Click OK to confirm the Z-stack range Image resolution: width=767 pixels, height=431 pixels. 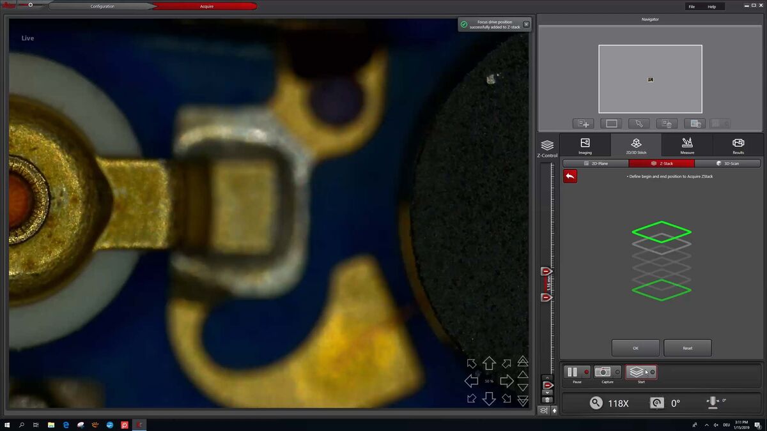(x=635, y=347)
